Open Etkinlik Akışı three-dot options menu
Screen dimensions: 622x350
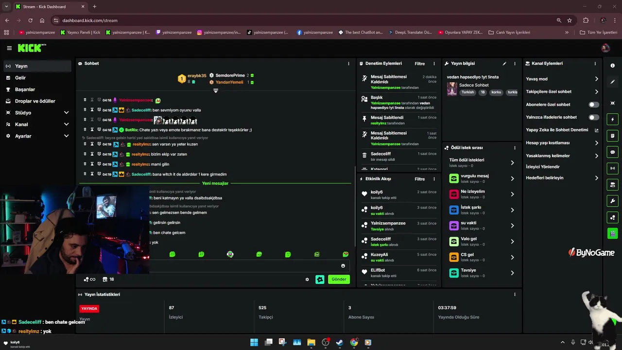point(434,179)
